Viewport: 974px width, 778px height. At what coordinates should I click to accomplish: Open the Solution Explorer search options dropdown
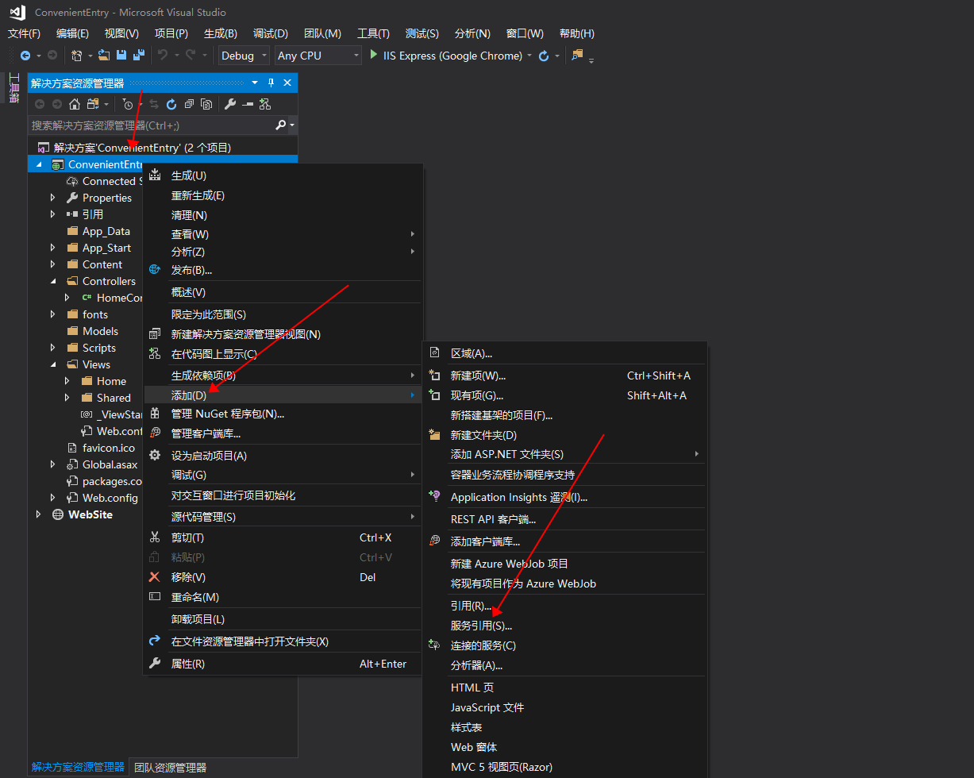click(x=293, y=125)
